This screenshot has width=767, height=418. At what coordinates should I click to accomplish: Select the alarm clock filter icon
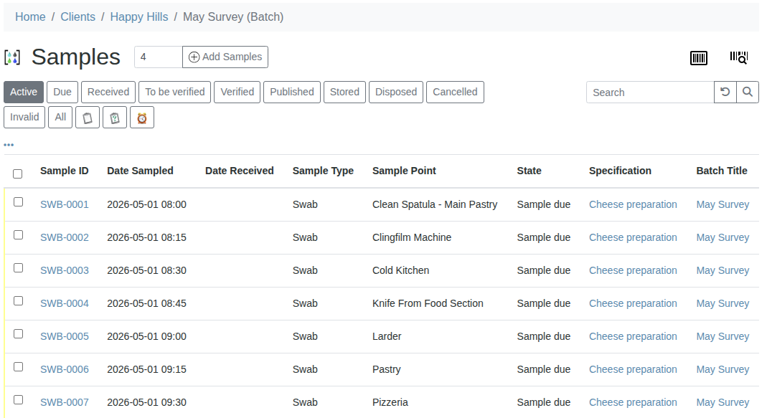coord(142,118)
